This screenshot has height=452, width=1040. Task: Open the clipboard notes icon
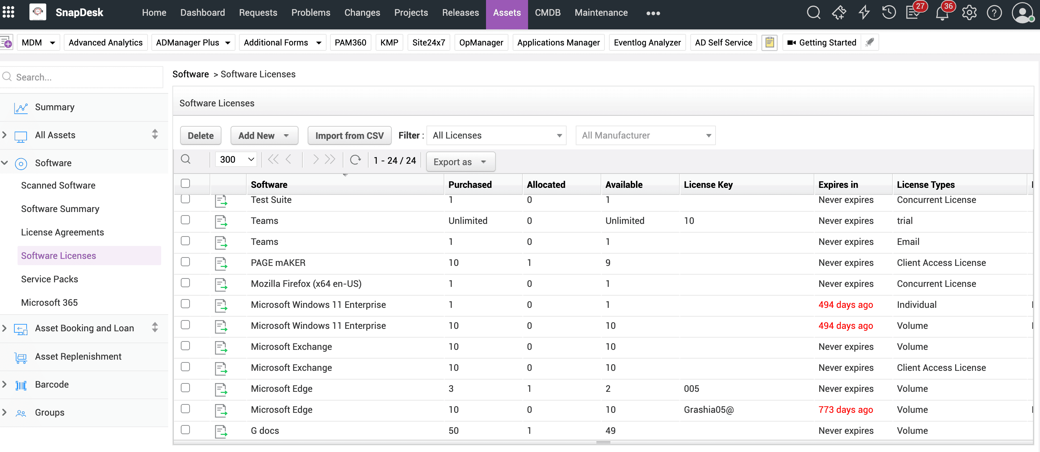tap(769, 42)
